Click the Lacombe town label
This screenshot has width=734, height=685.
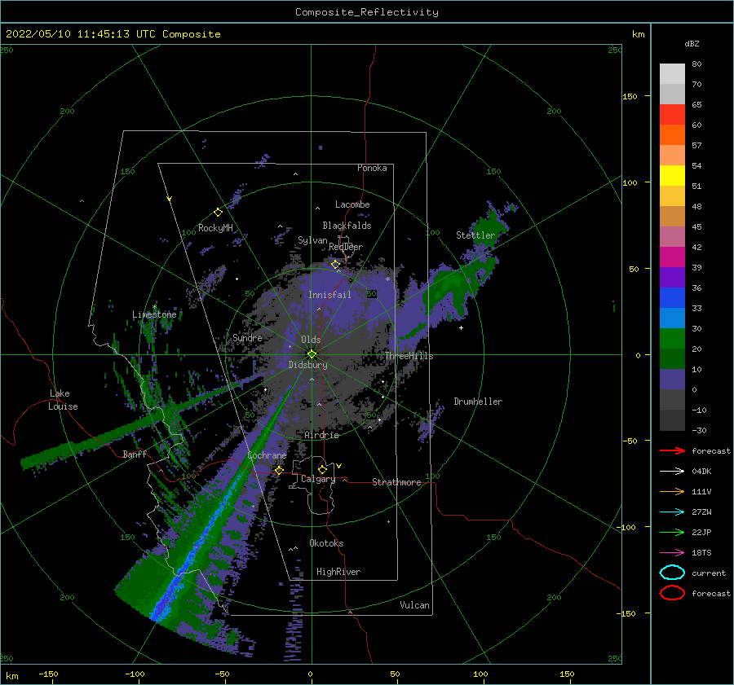point(352,204)
